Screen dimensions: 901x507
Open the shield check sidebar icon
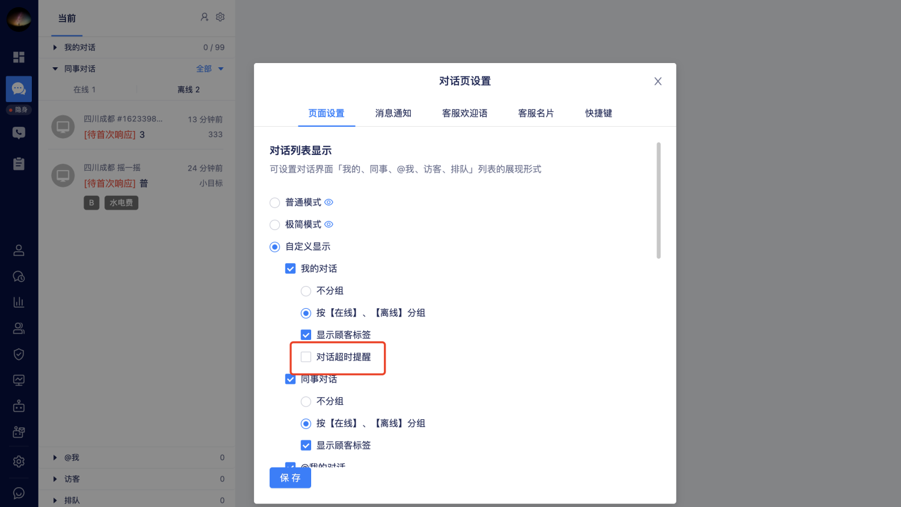[19, 354]
